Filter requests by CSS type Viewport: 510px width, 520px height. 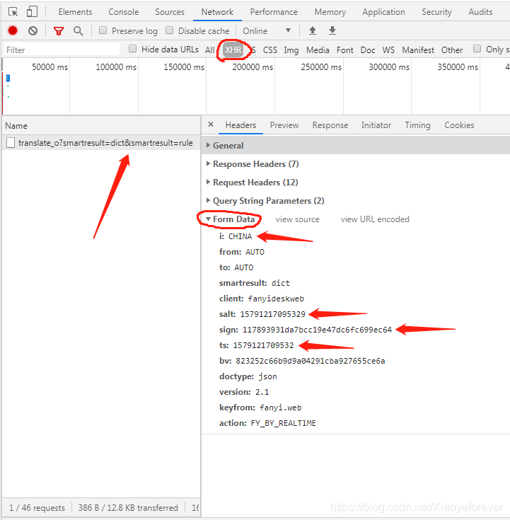tap(270, 50)
